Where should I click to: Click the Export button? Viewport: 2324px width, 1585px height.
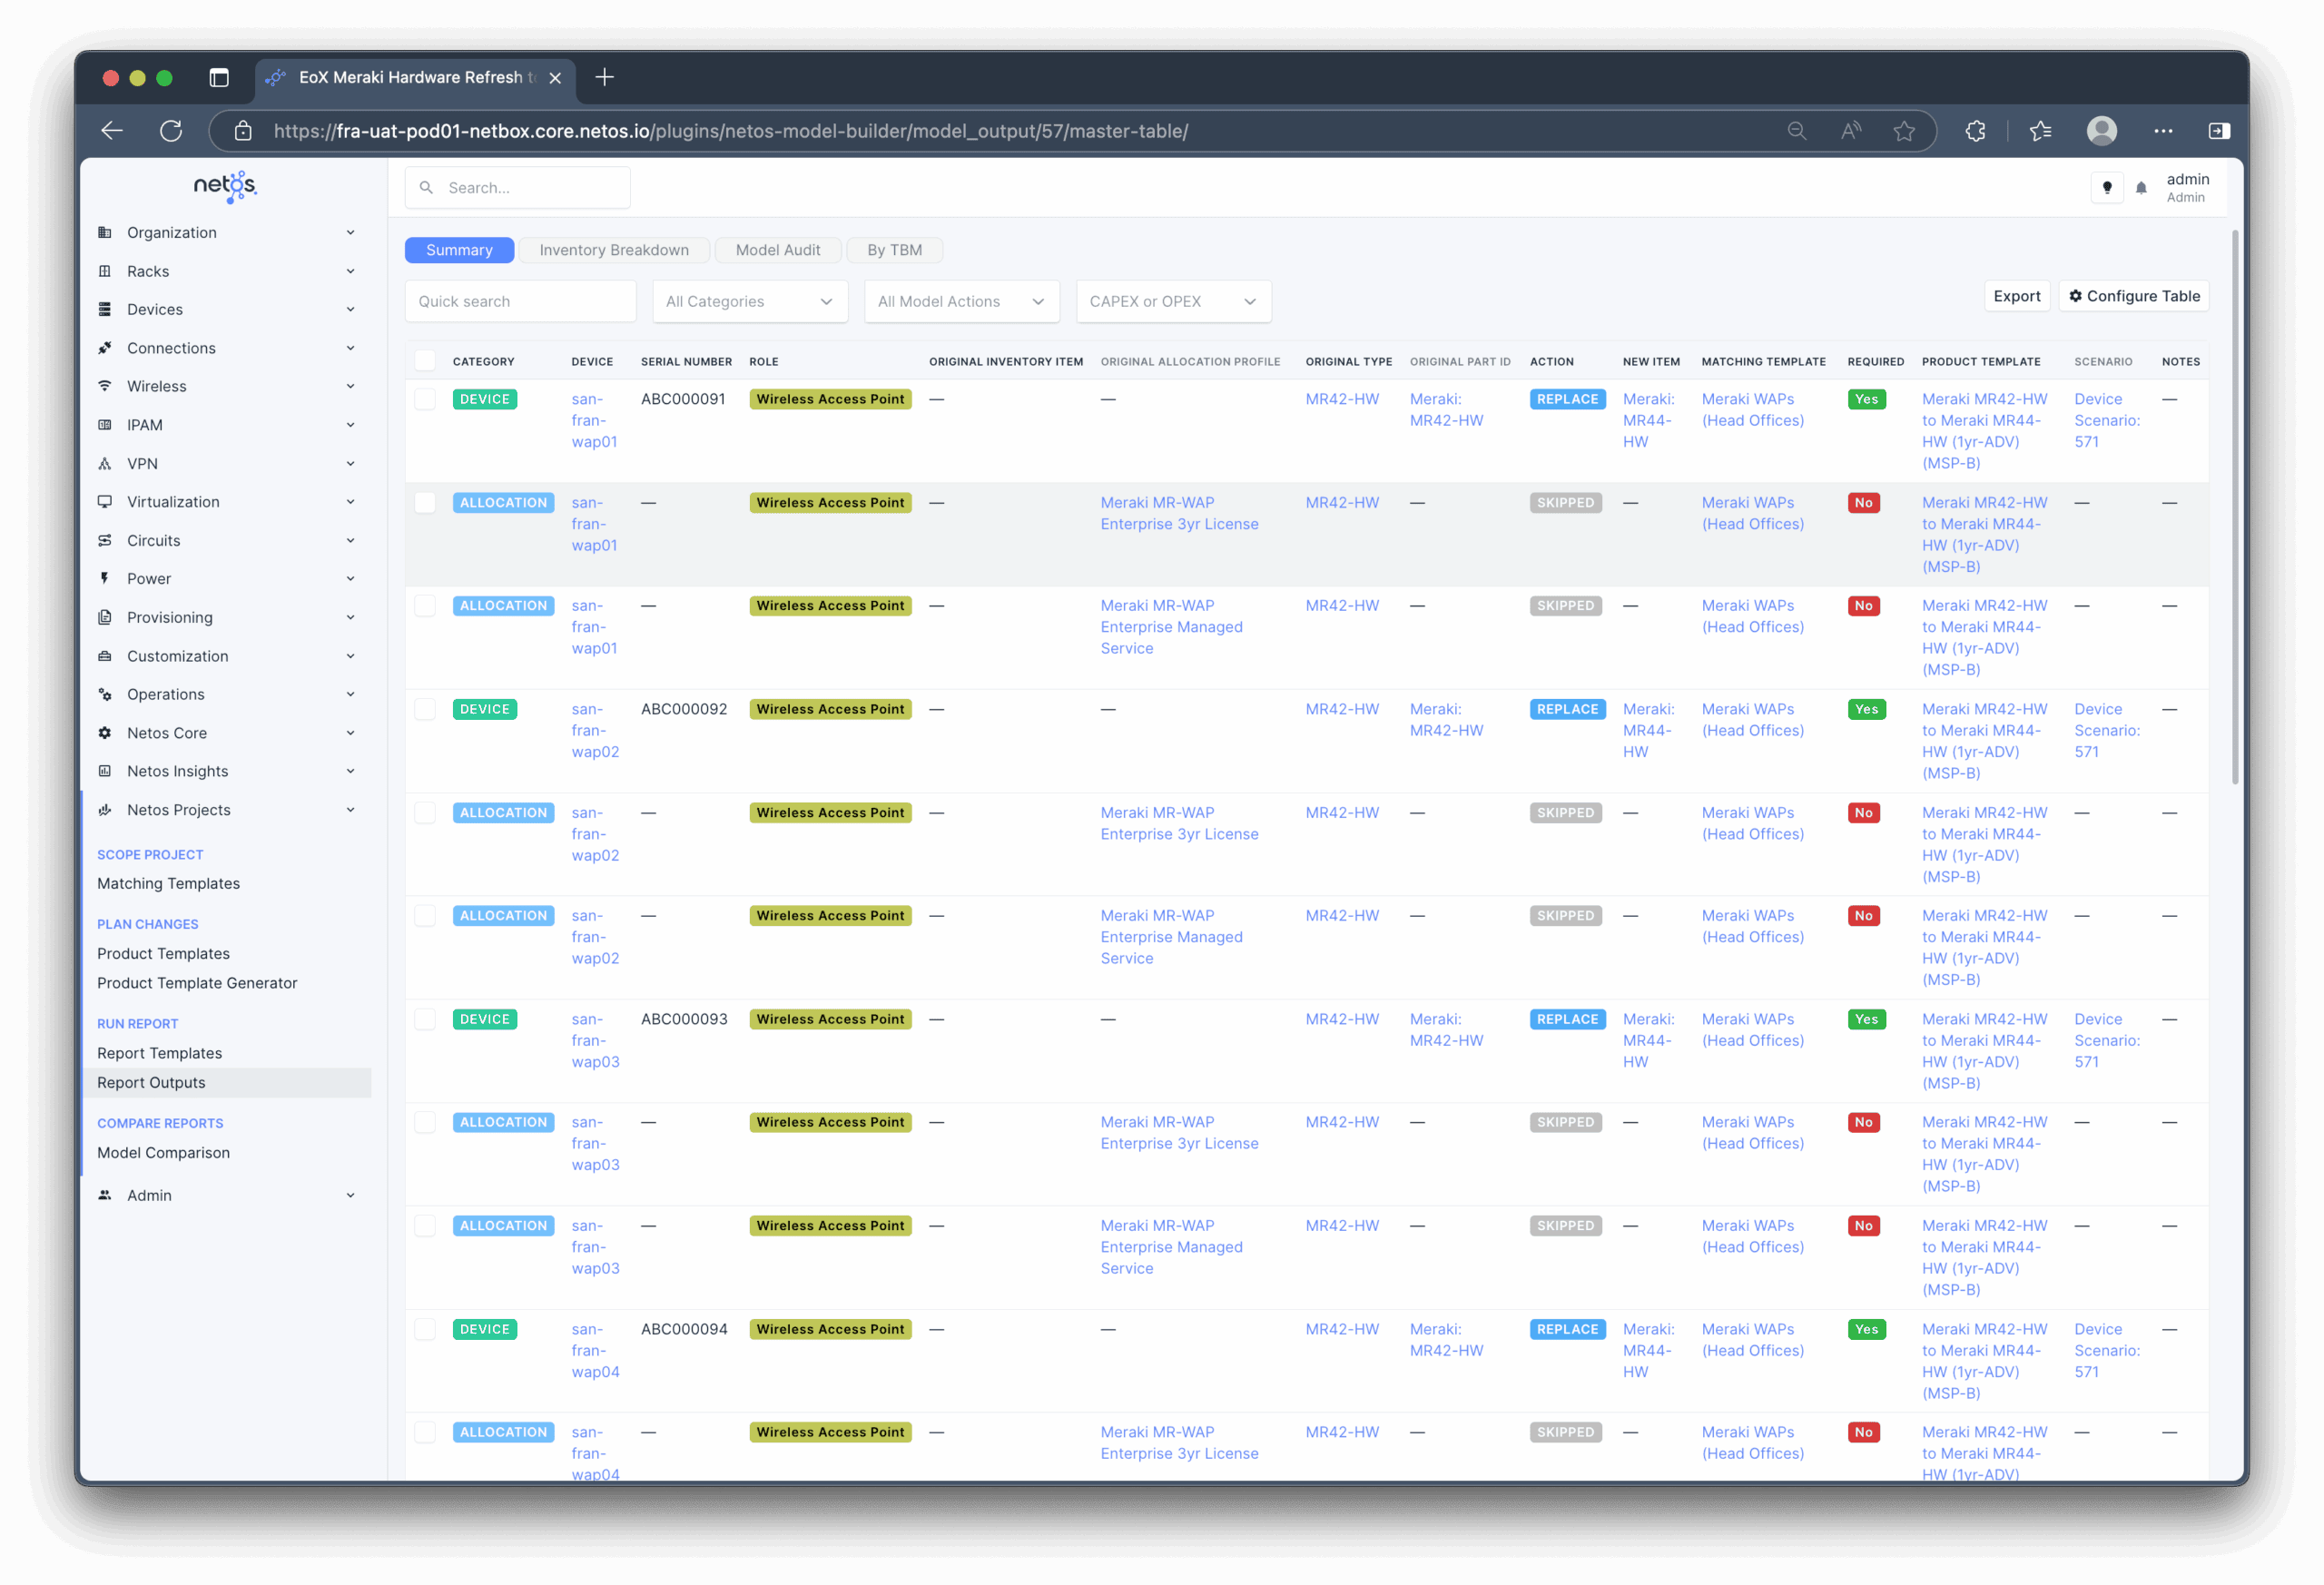(x=2016, y=296)
